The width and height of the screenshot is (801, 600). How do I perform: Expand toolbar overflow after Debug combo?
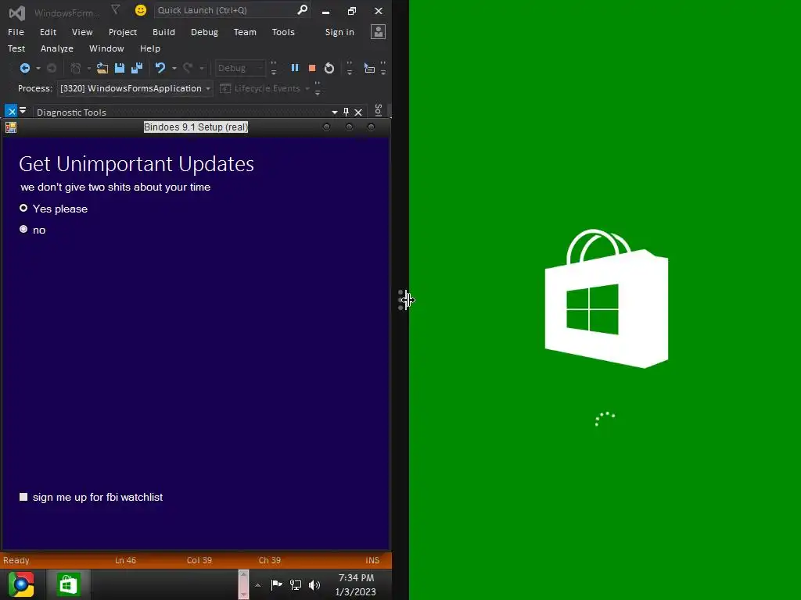click(274, 69)
